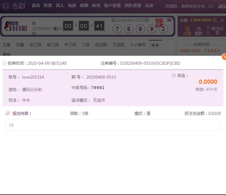The width and height of the screenshot is (226, 195).
Task: Click the 投注内容 note icon
Action: [8, 113]
